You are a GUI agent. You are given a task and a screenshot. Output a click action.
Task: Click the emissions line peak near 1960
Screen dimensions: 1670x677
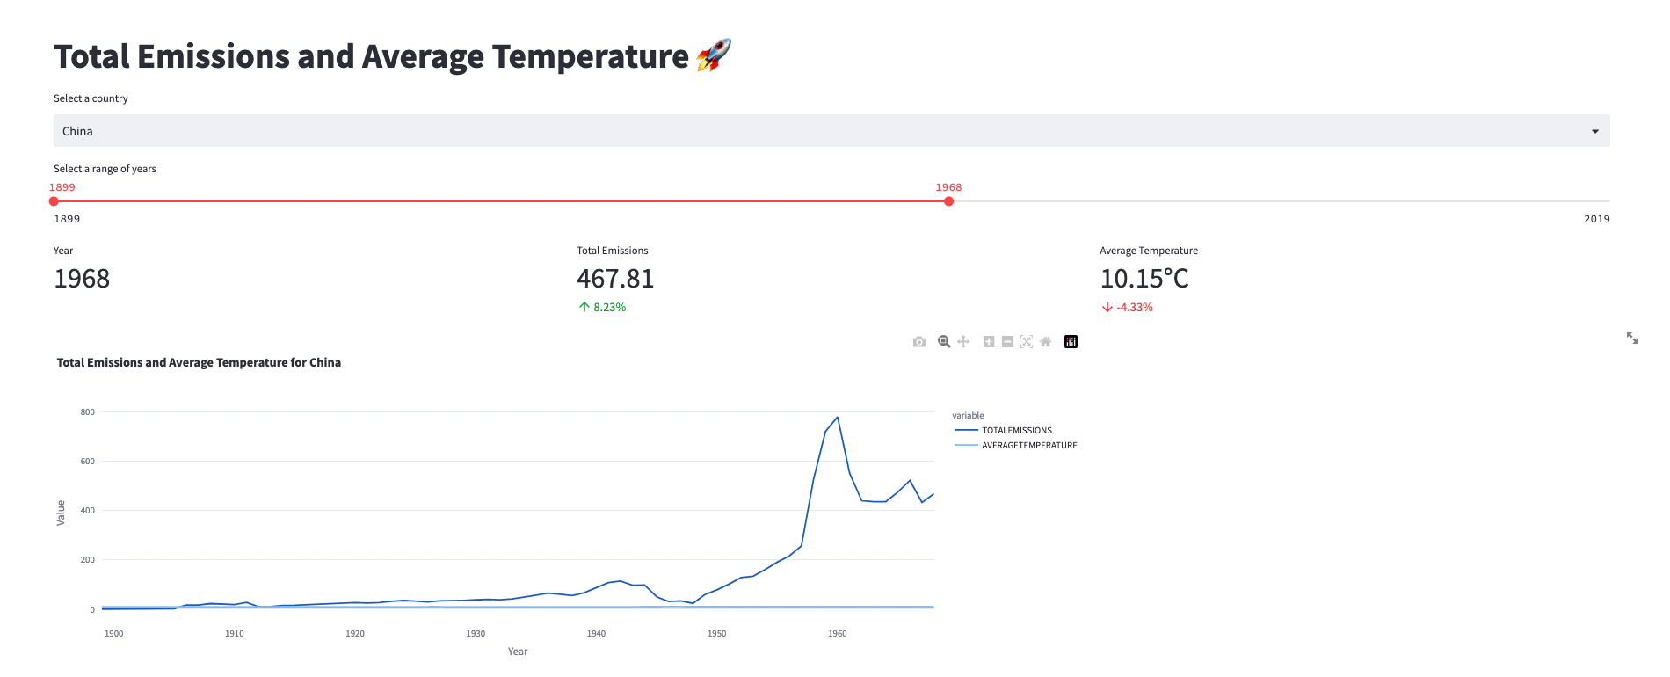click(838, 418)
